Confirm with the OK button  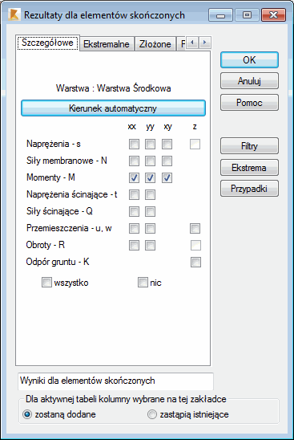(x=249, y=59)
